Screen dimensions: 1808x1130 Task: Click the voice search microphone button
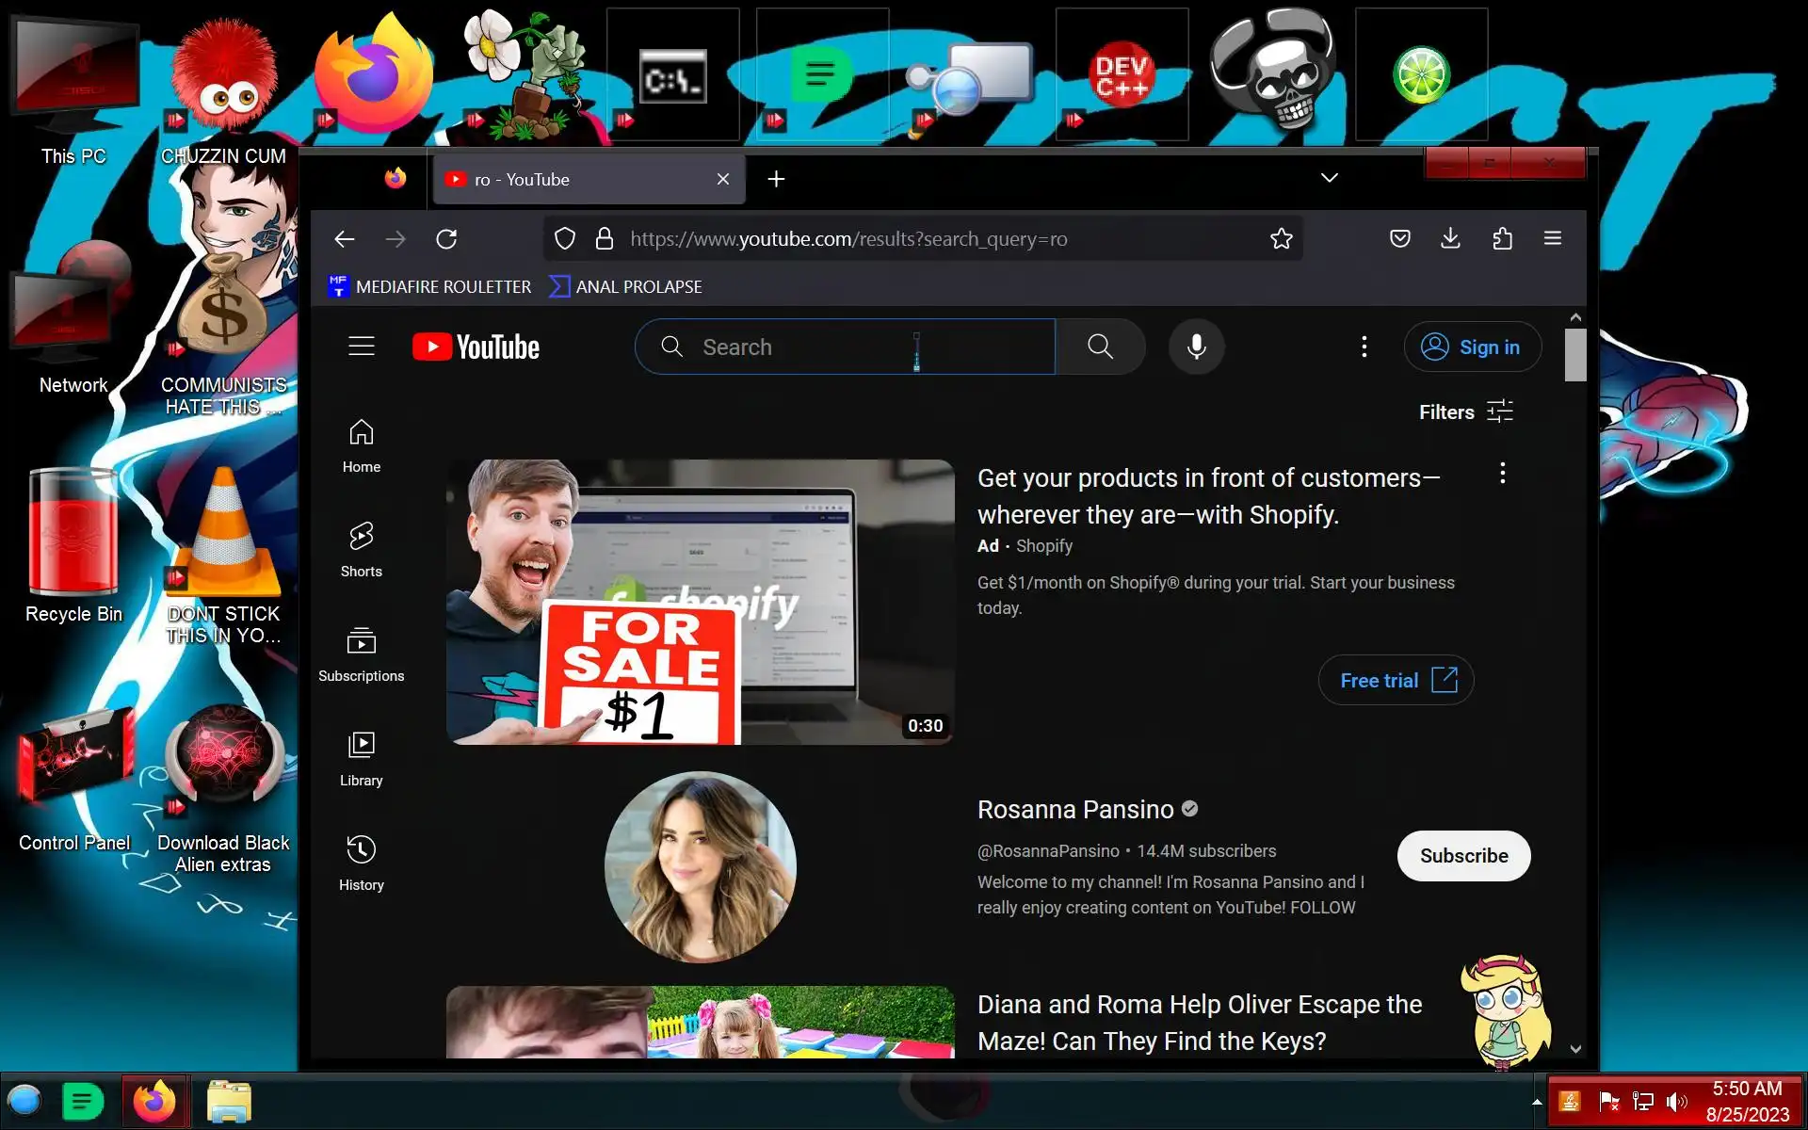click(1196, 347)
